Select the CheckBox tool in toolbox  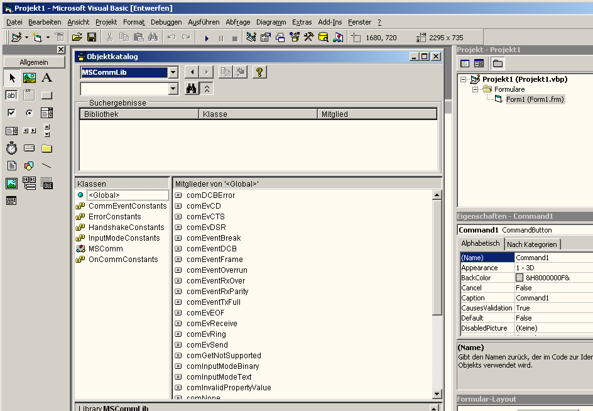click(x=12, y=112)
